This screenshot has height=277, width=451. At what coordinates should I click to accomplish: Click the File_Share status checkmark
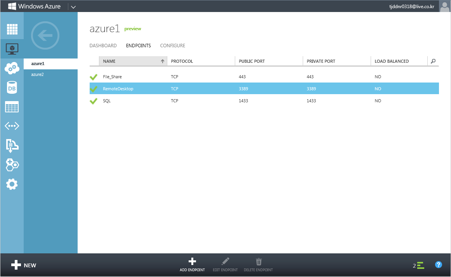(x=94, y=77)
